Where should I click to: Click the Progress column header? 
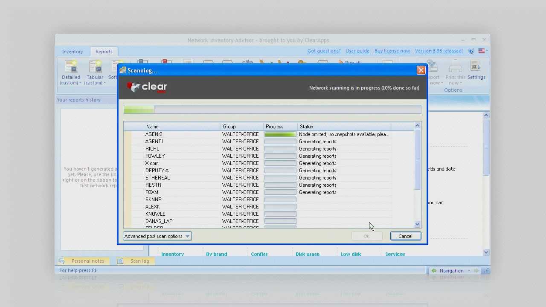[281, 127]
